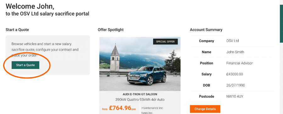Viewport: 283px width, 114px height.
Task: Click the Account Summary heading
Action: pos(206,30)
